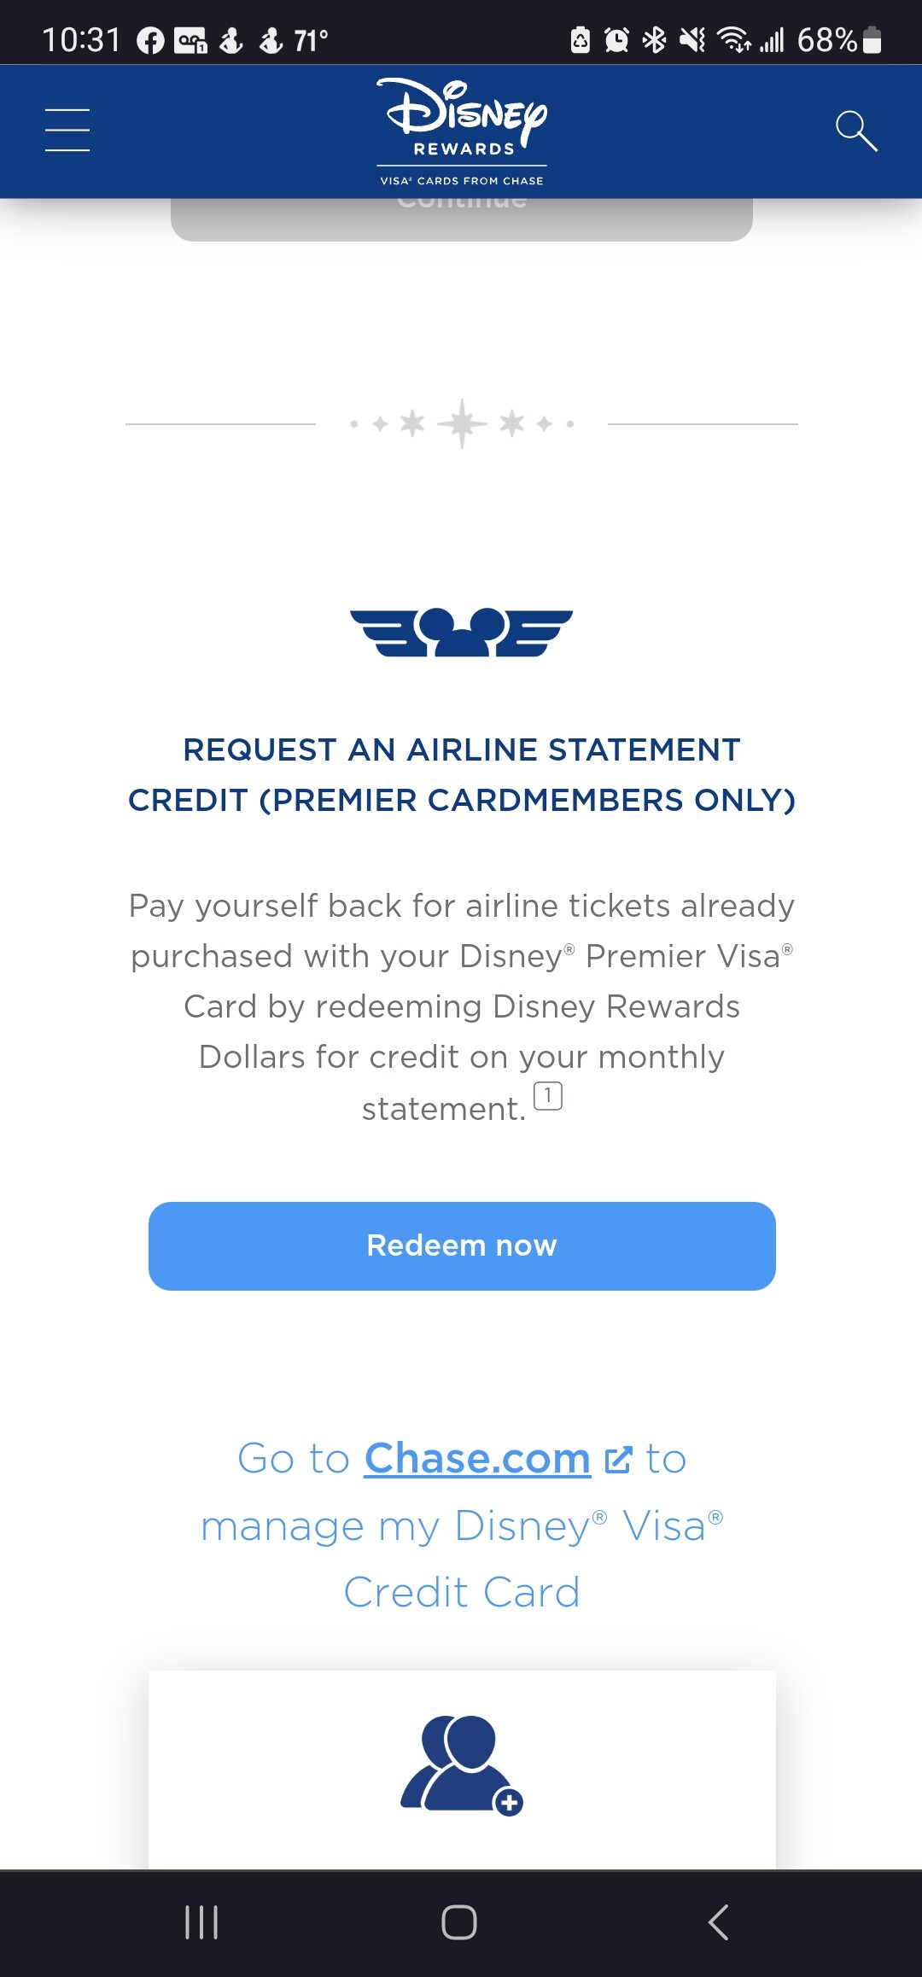The width and height of the screenshot is (922, 1977).
Task: Tap the Bluetooth status icon
Action: click(655, 40)
